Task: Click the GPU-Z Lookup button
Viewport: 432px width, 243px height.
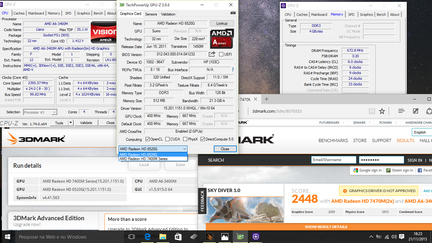Action: point(222,23)
